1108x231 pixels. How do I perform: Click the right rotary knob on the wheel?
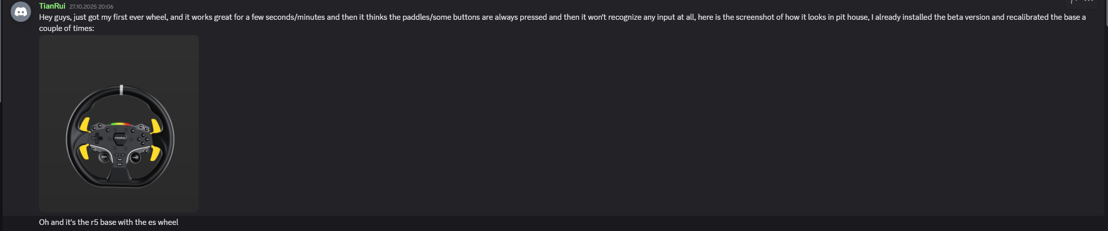(x=136, y=157)
